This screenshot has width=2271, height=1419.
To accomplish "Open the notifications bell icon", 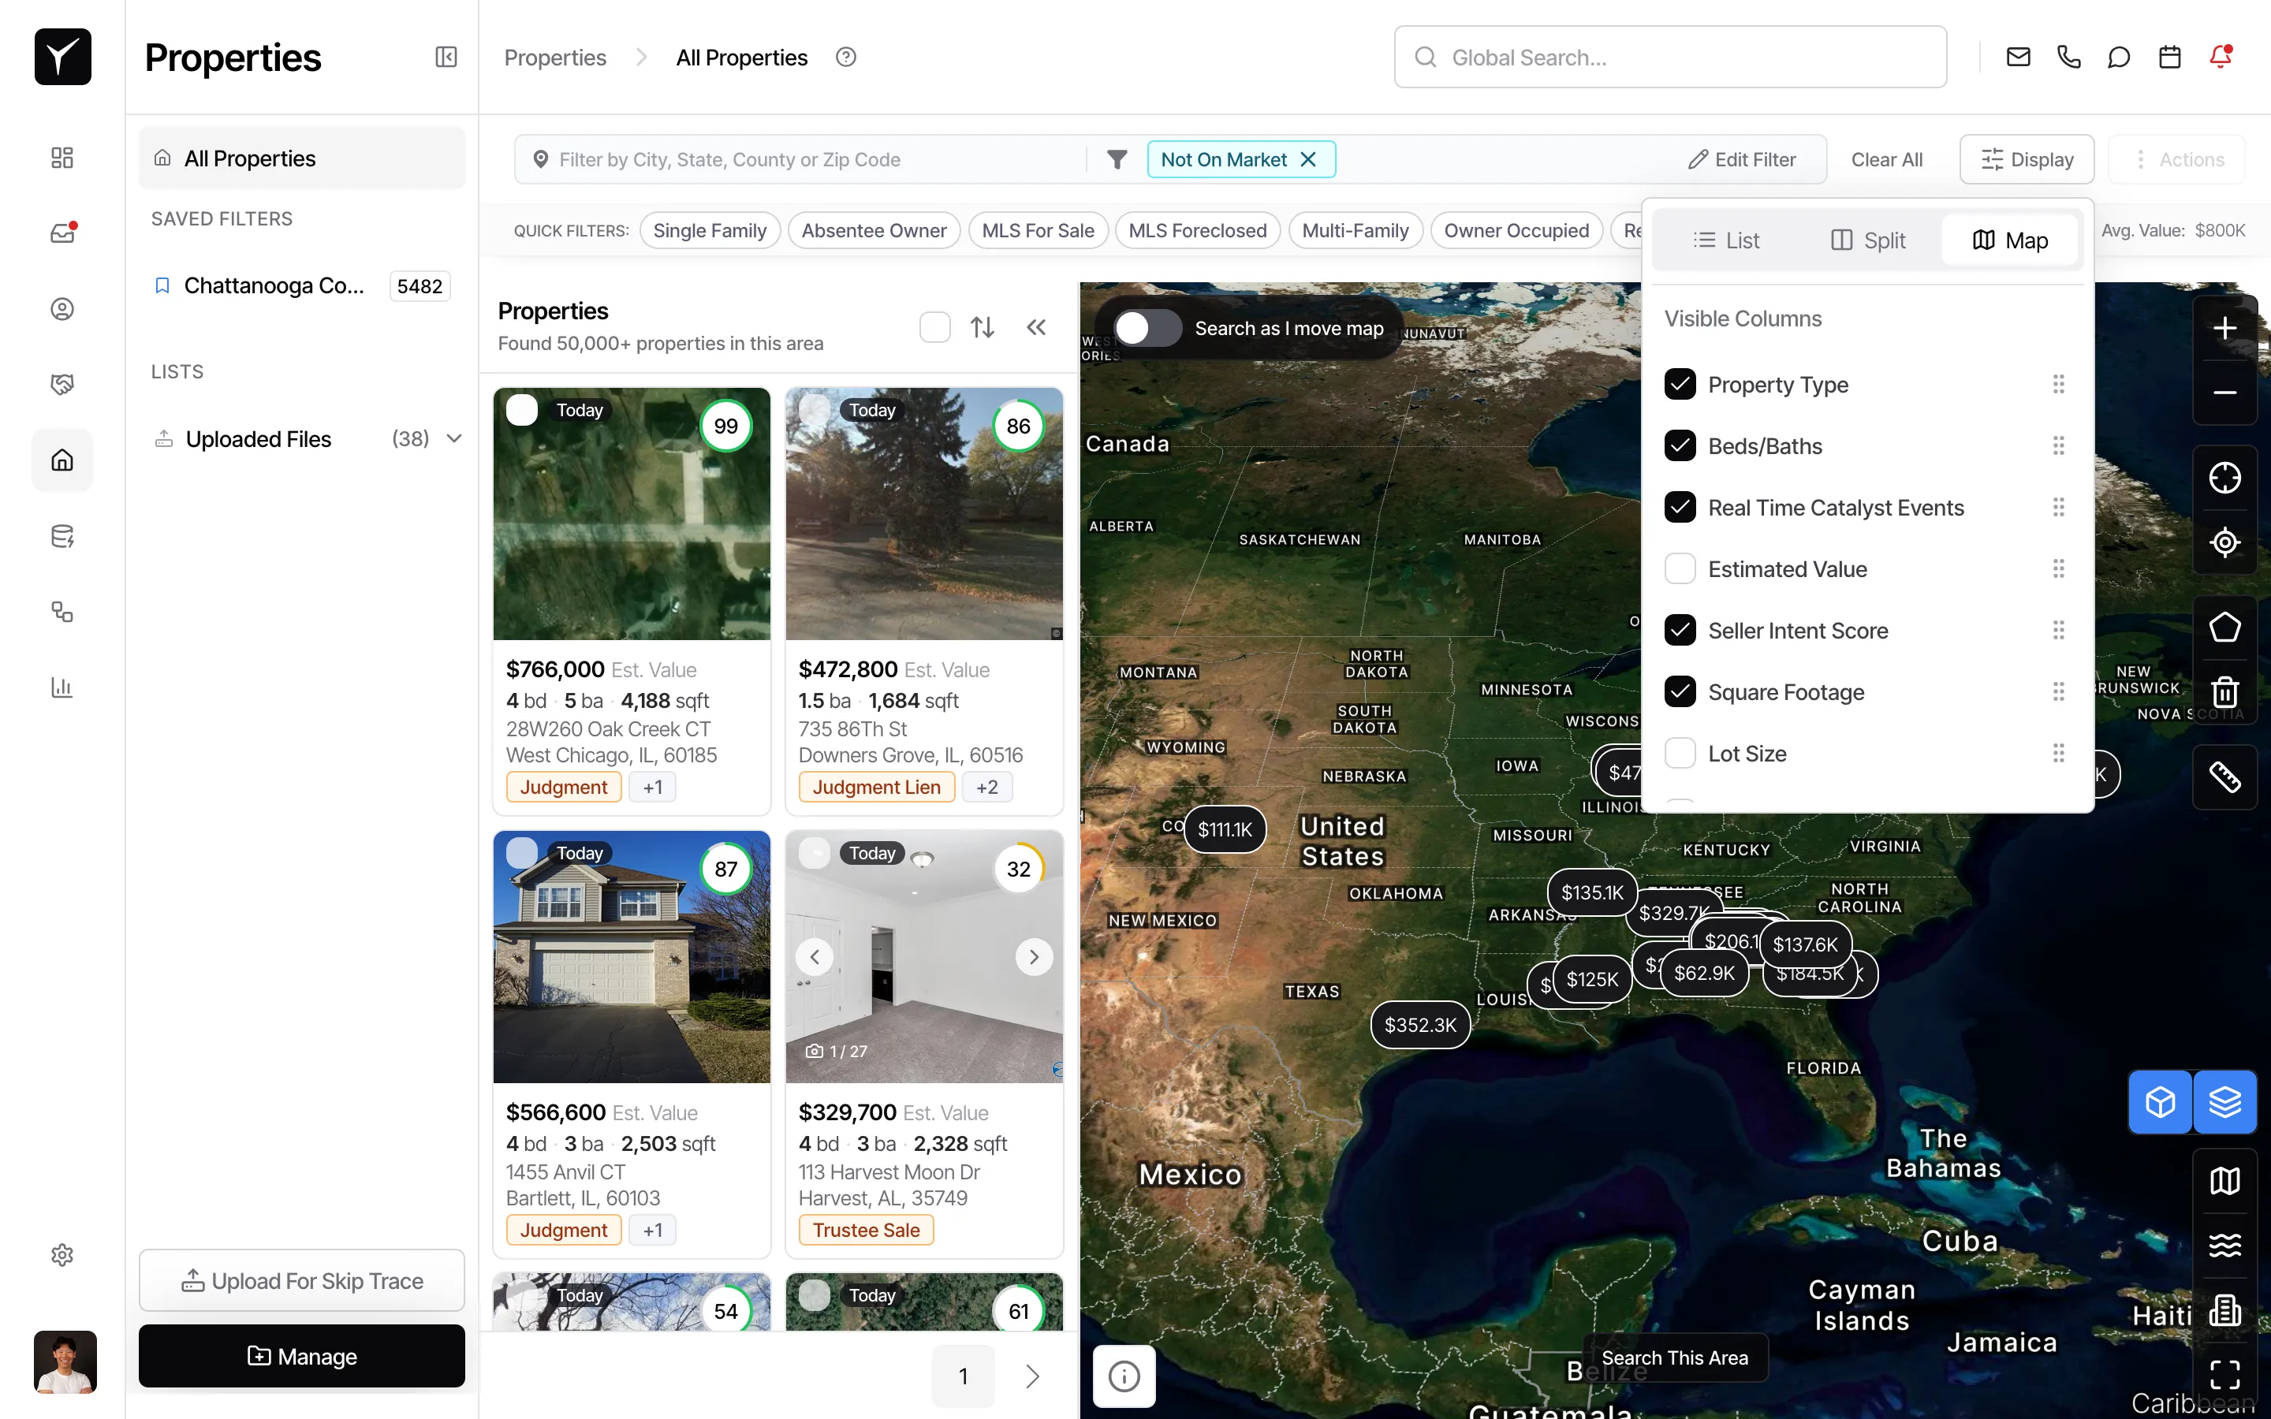I will (2220, 58).
